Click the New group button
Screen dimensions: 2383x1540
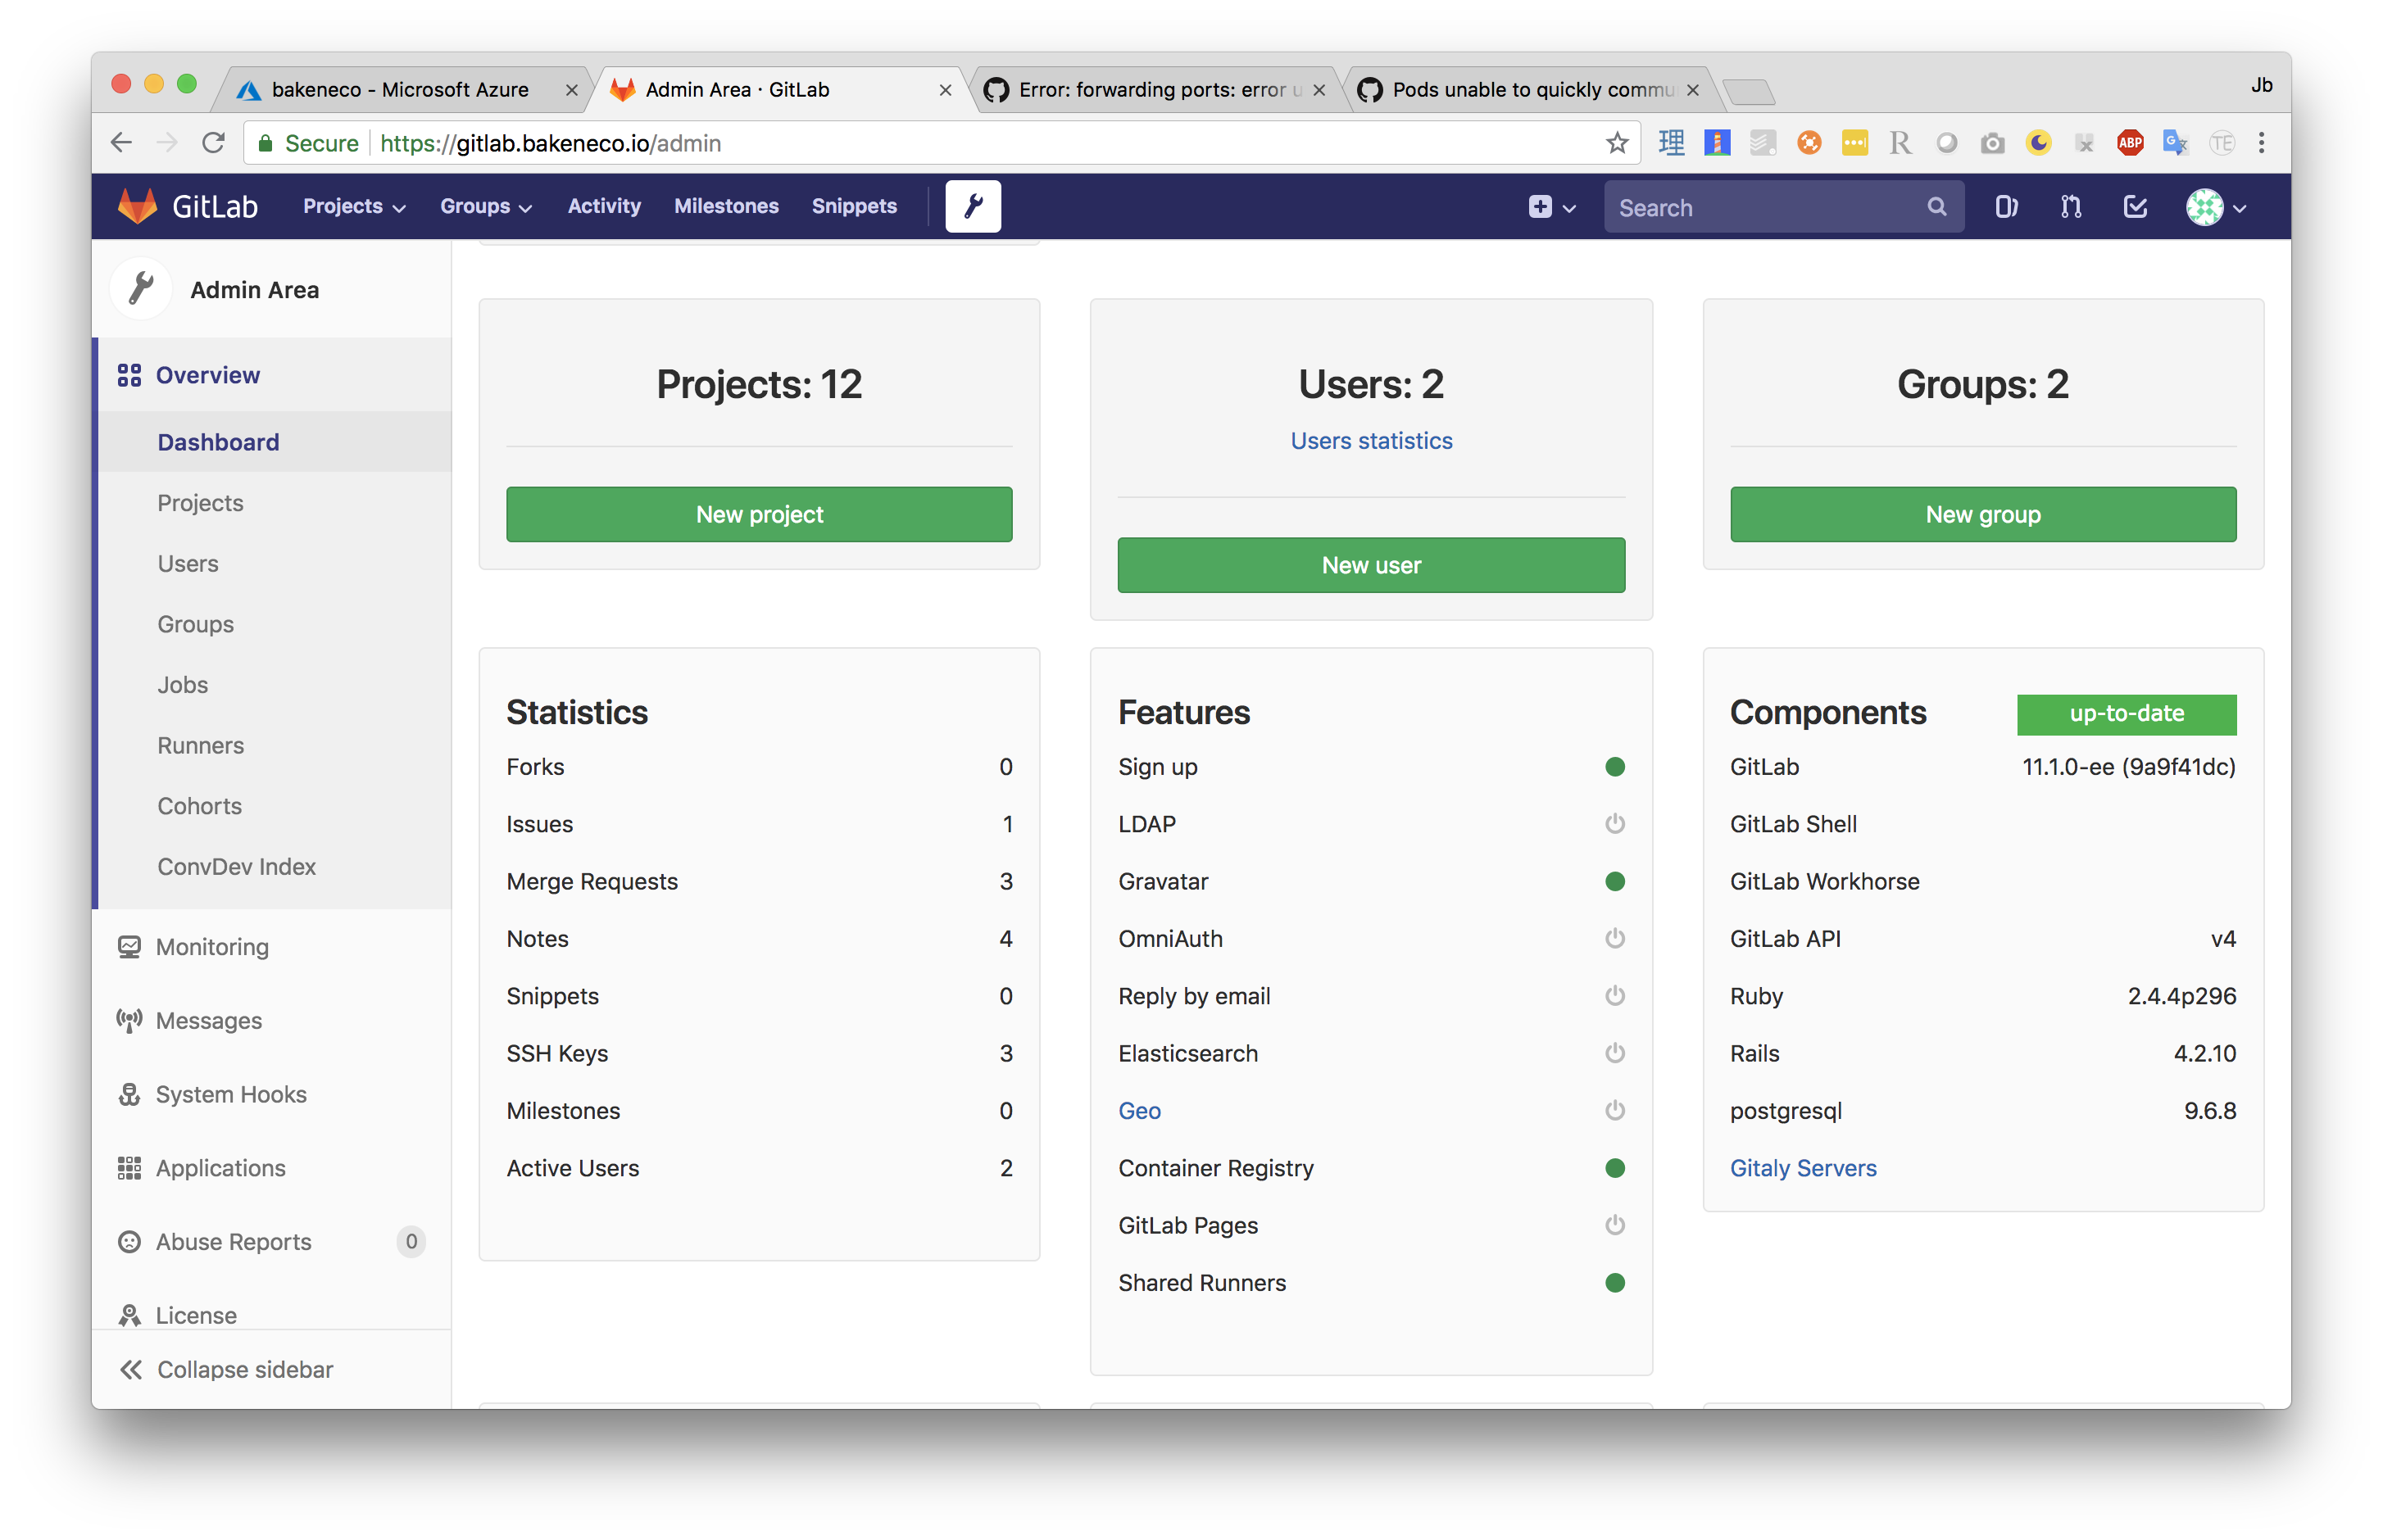[x=1981, y=514]
